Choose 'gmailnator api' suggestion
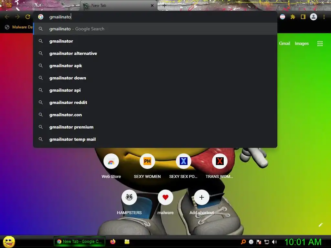This screenshot has height=248, width=331. coord(155,90)
